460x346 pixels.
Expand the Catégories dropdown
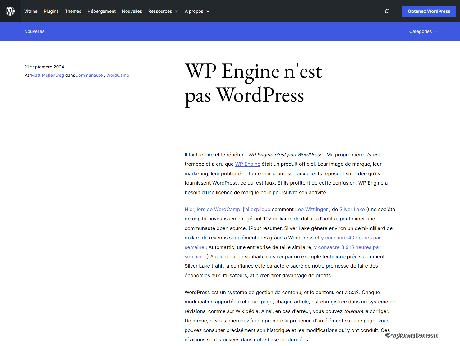423,31
